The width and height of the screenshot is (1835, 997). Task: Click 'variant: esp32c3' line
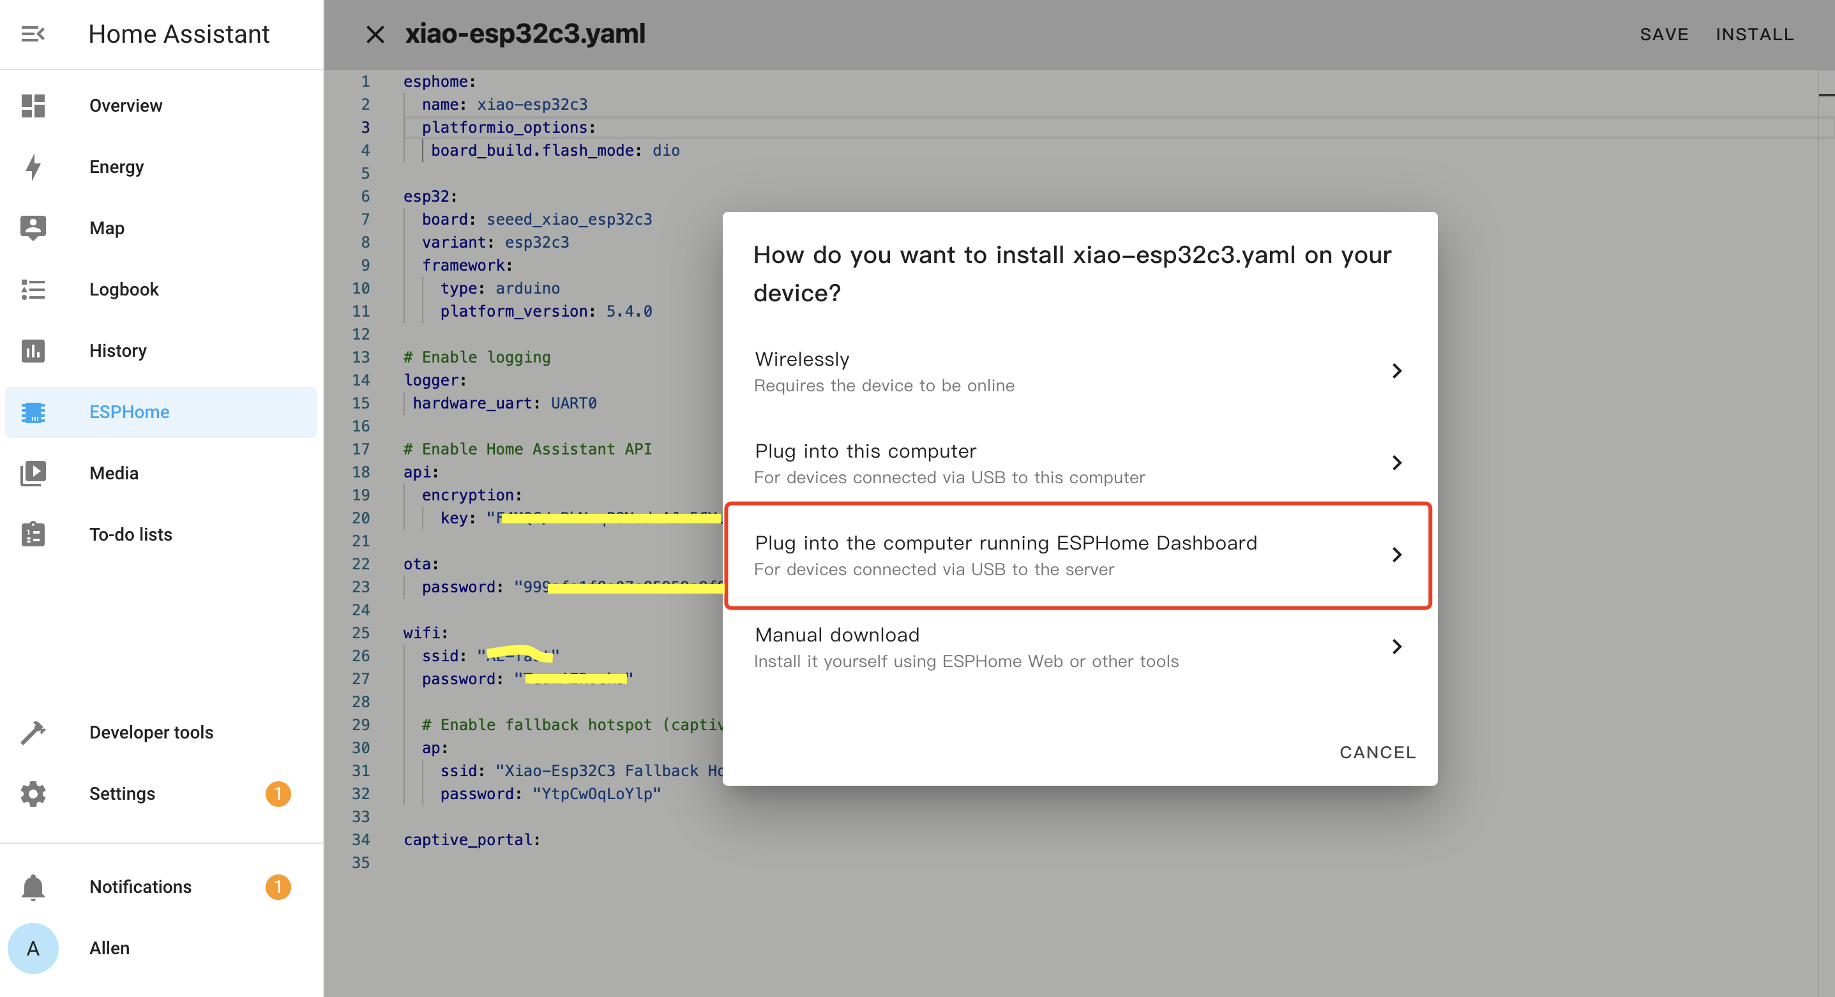[495, 242]
